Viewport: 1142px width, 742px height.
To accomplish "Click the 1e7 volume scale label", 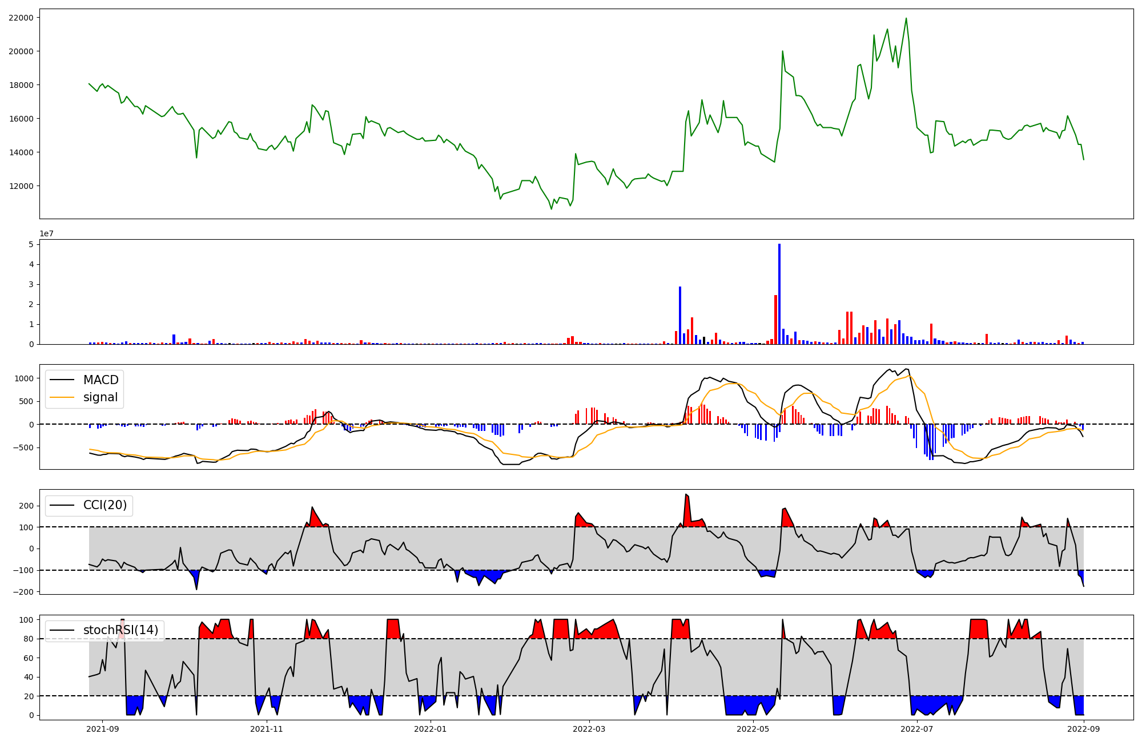I will [x=46, y=233].
